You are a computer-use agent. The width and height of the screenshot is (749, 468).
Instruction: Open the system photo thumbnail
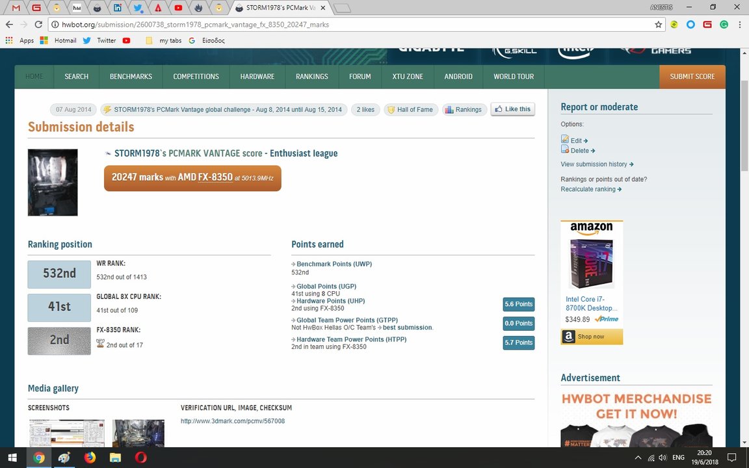(53, 183)
